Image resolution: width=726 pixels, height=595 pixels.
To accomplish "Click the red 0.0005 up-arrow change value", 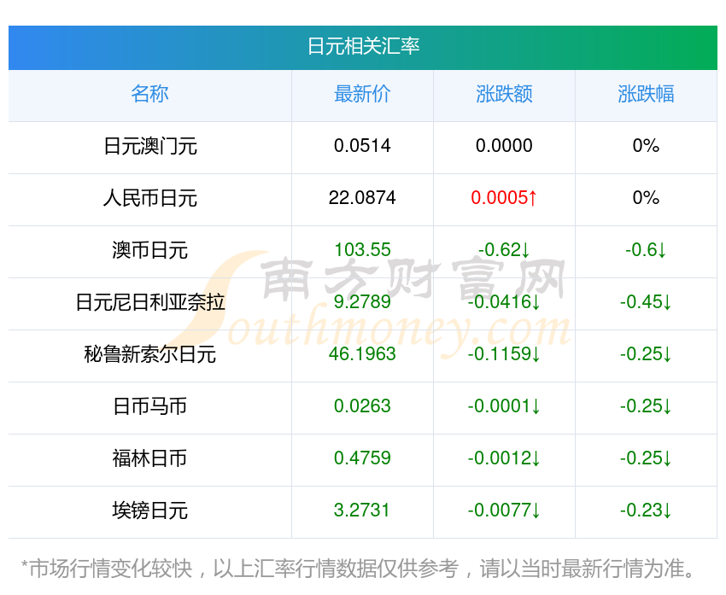I will click(x=504, y=198).
